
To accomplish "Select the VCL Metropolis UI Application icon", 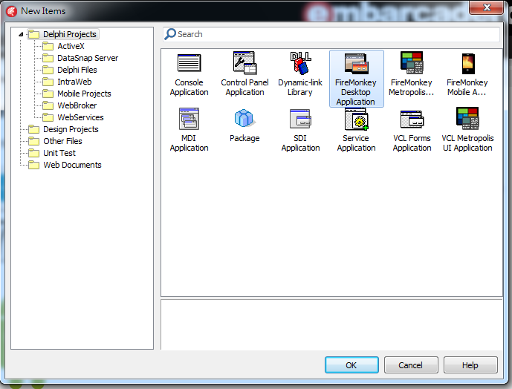I will point(467,119).
